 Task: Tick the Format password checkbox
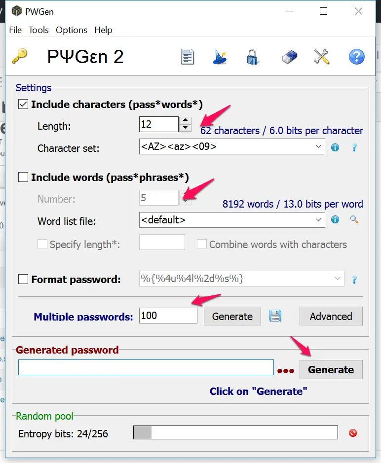pos(23,280)
